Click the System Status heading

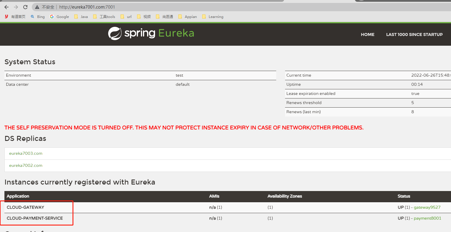click(x=30, y=62)
